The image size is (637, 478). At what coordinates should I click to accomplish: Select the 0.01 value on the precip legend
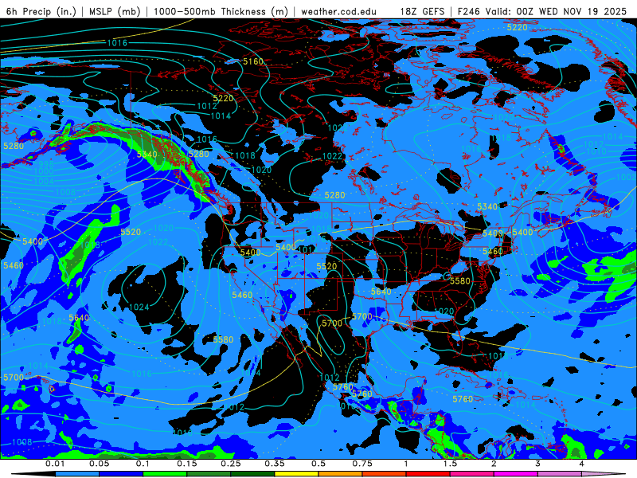[55, 464]
